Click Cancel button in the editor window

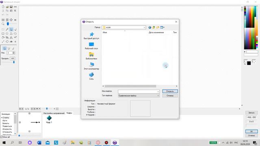tap(251, 135)
